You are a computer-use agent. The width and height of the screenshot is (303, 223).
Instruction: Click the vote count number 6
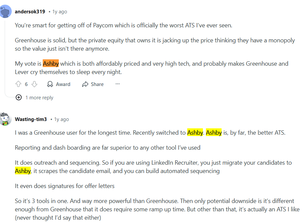point(26,84)
